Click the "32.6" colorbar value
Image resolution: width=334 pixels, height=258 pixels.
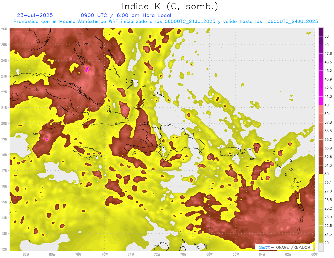(328, 157)
